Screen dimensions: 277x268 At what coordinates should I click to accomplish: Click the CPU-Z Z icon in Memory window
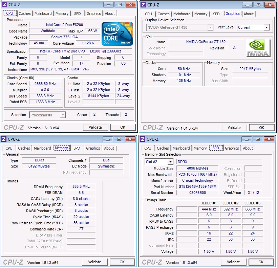point(4,139)
